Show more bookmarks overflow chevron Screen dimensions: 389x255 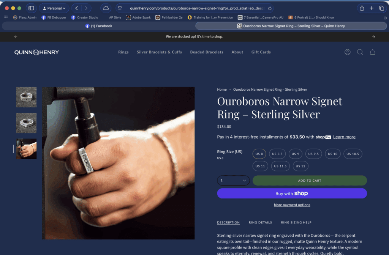tap(385, 17)
